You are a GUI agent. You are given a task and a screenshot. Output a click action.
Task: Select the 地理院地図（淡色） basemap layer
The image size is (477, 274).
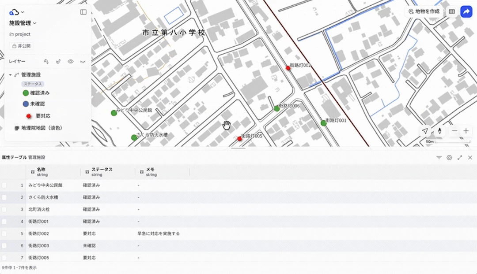[42, 128]
